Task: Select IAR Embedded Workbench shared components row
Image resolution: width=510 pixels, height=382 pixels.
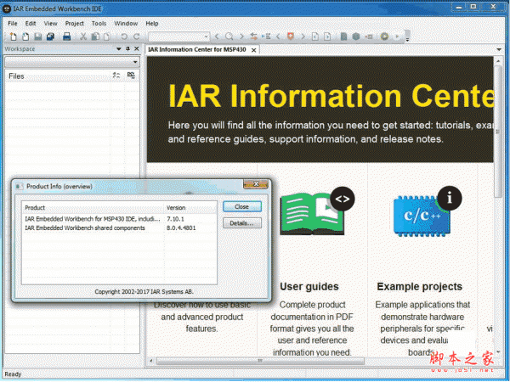Action: [x=119, y=228]
